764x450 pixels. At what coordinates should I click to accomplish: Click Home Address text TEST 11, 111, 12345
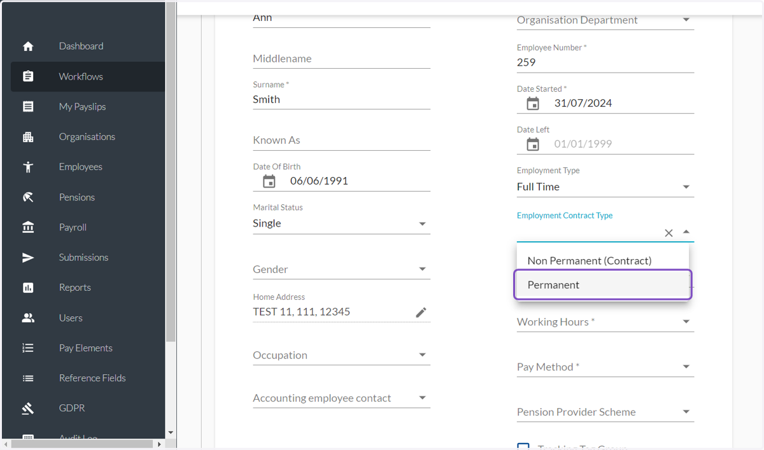(302, 312)
